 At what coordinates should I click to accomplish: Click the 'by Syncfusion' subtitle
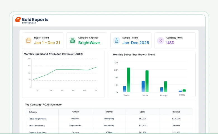[x=29, y=23]
